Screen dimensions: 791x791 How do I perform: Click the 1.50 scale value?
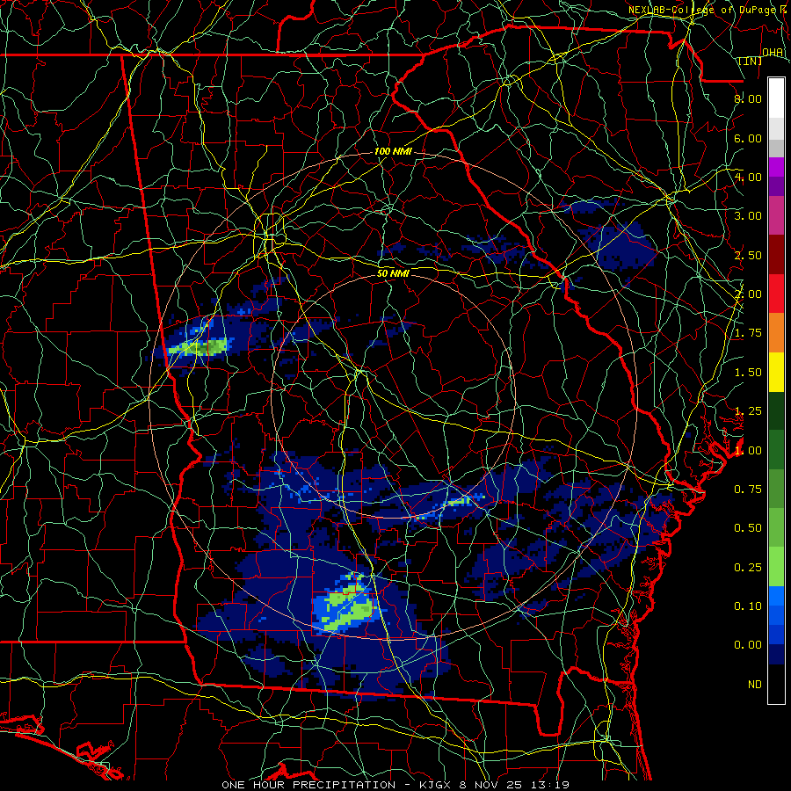pos(748,373)
